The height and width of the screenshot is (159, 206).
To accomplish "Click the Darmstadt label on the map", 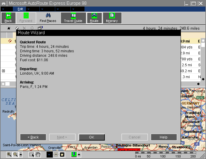I will pos(191,122).
